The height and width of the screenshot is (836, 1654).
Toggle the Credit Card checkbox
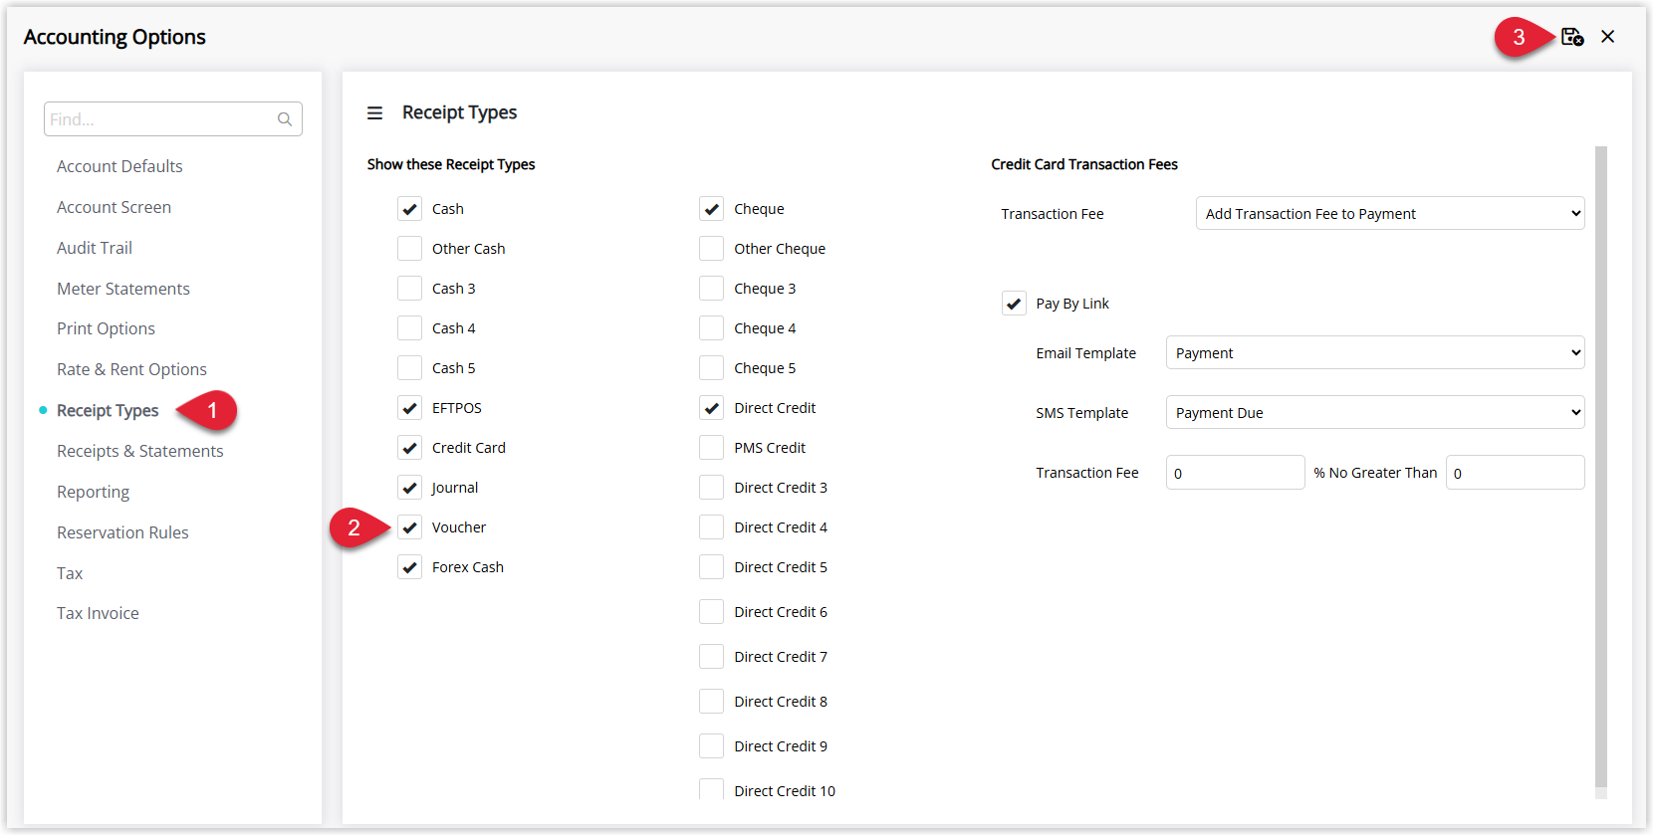pos(409,448)
